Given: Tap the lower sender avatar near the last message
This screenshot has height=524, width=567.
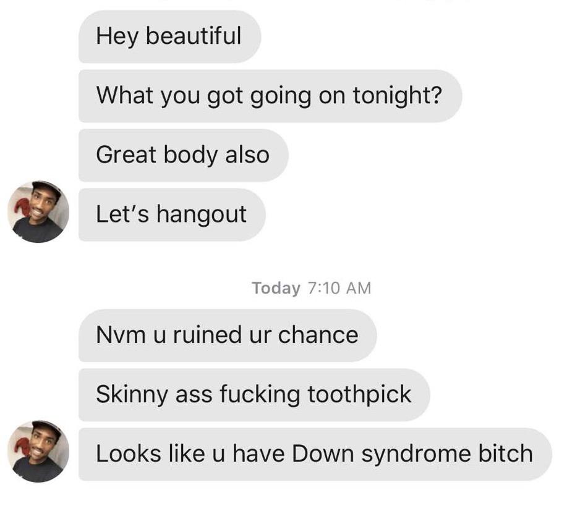Looking at the screenshot, I should [38, 451].
